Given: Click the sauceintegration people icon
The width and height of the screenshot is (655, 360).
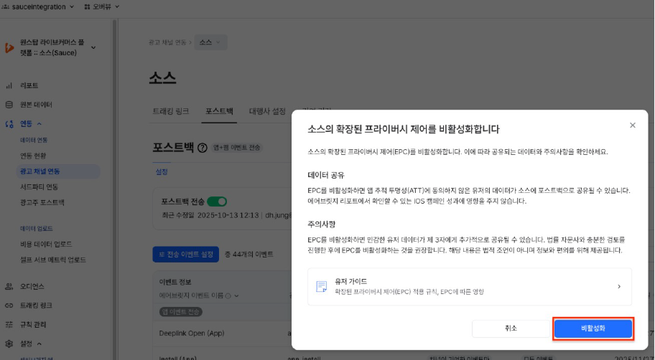Looking at the screenshot, I should [x=5, y=6].
